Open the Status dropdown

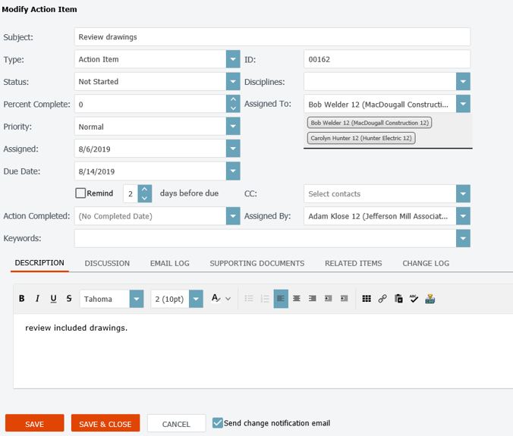233,81
